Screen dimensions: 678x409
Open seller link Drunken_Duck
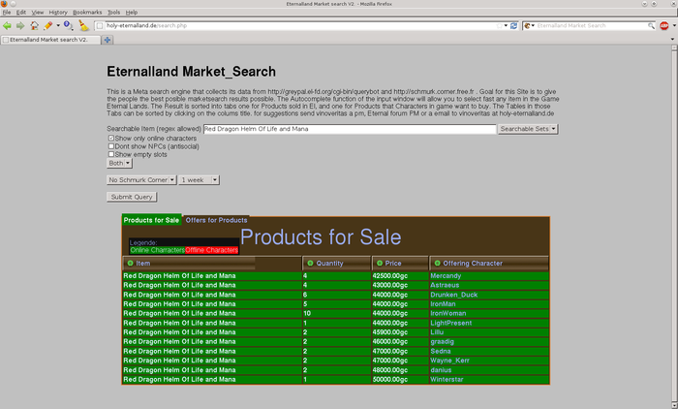pyautogui.click(x=453, y=295)
